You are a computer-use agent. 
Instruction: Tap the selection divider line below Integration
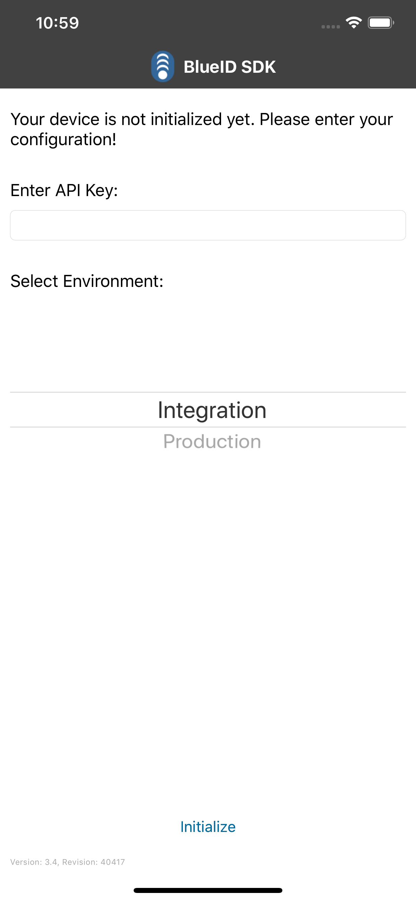208,427
